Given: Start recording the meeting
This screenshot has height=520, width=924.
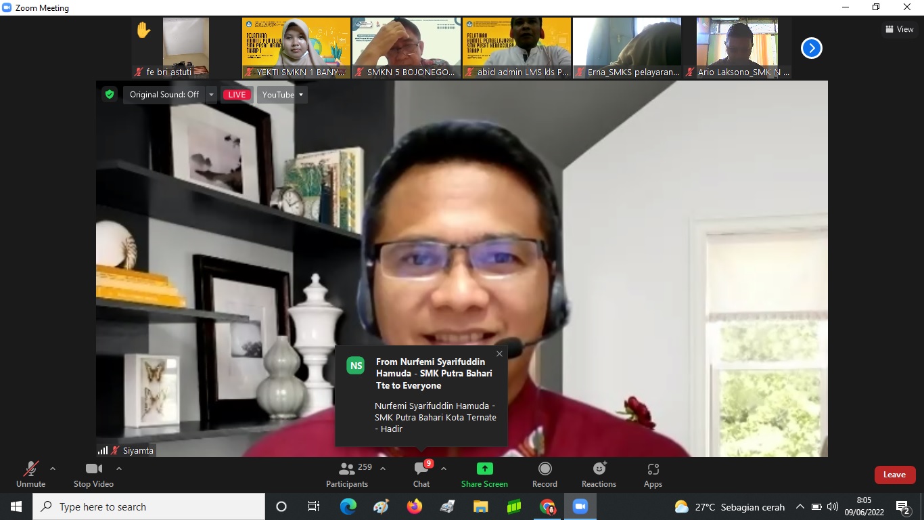Looking at the screenshot, I should (x=545, y=474).
